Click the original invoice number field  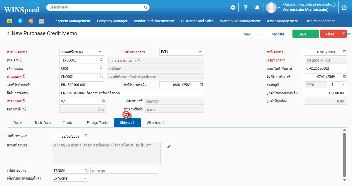tap(82, 85)
